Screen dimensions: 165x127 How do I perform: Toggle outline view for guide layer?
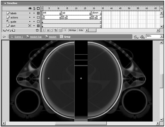coord(38,22)
